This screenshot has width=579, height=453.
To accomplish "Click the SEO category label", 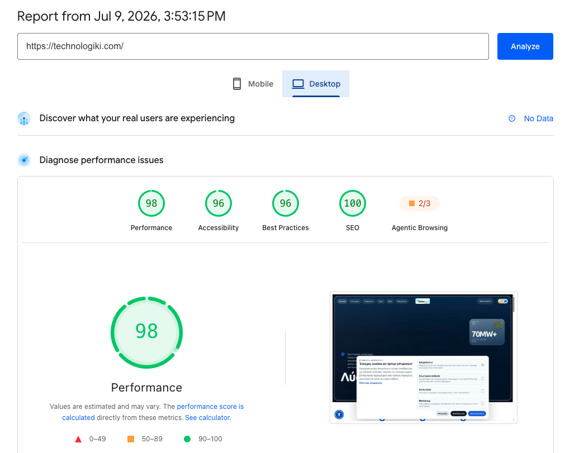I will (352, 228).
